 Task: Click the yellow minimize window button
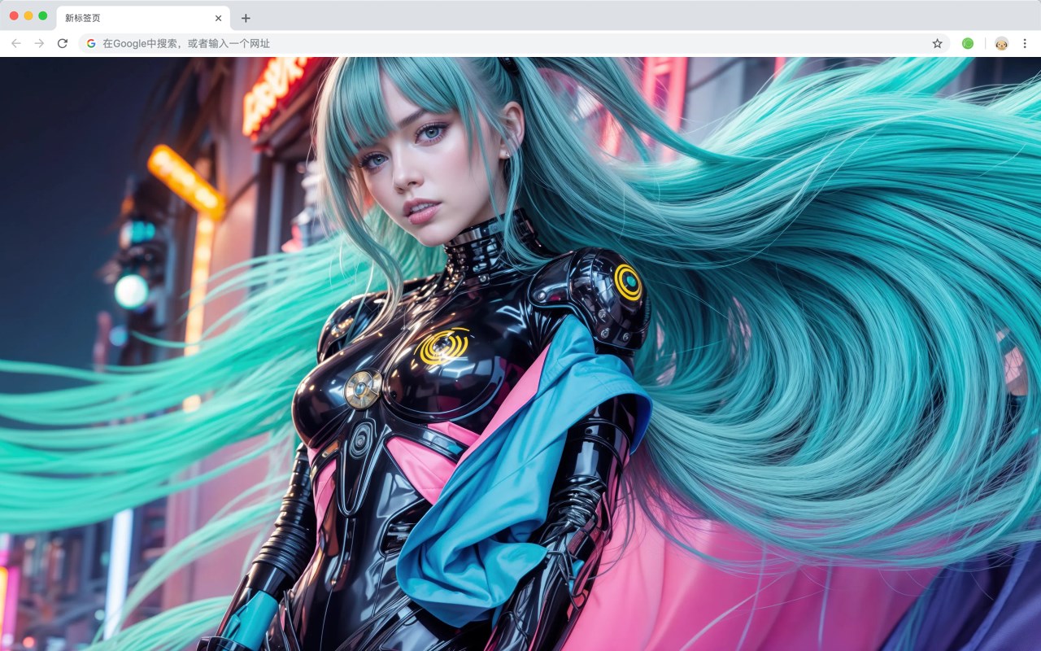[28, 15]
